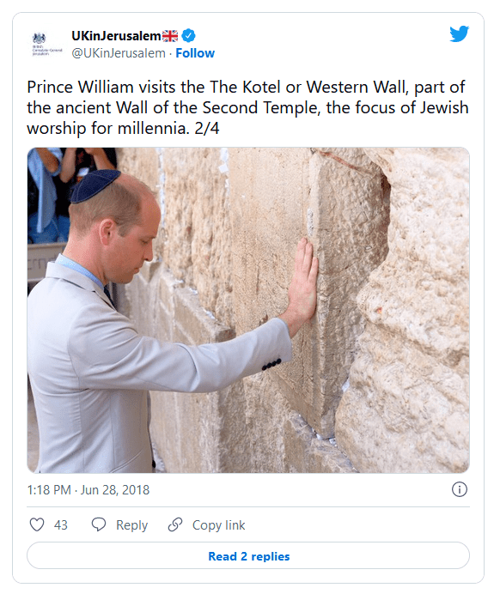Image resolution: width=494 pixels, height=600 pixels.
Task: Click the reply speech bubble icon
Action: point(99,524)
